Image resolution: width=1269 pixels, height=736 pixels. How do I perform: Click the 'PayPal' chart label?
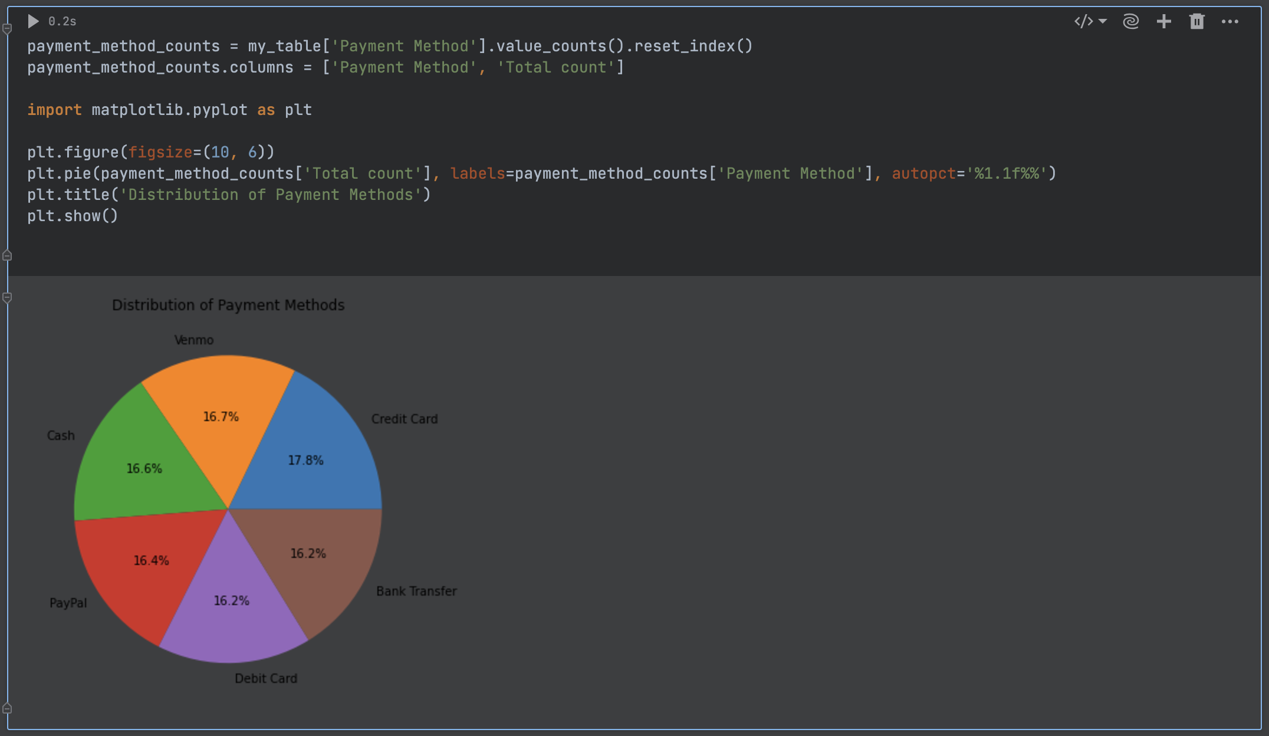tap(68, 603)
